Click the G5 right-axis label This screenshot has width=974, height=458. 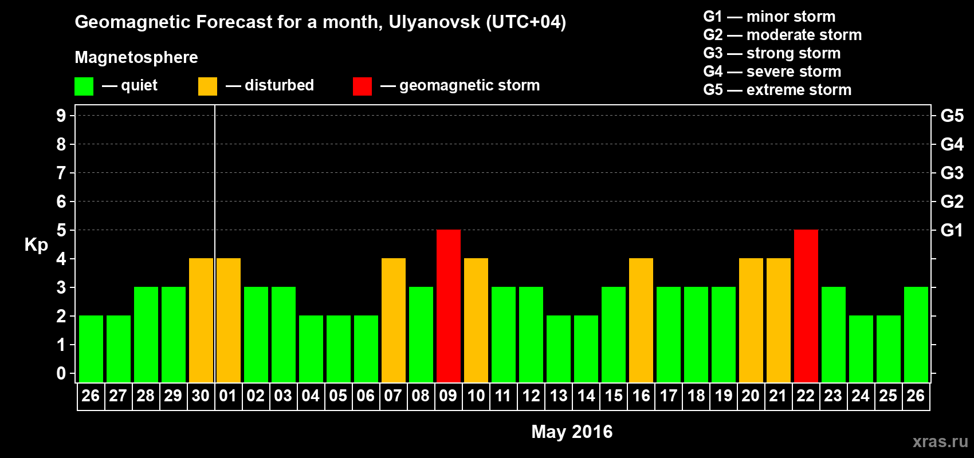tap(952, 116)
